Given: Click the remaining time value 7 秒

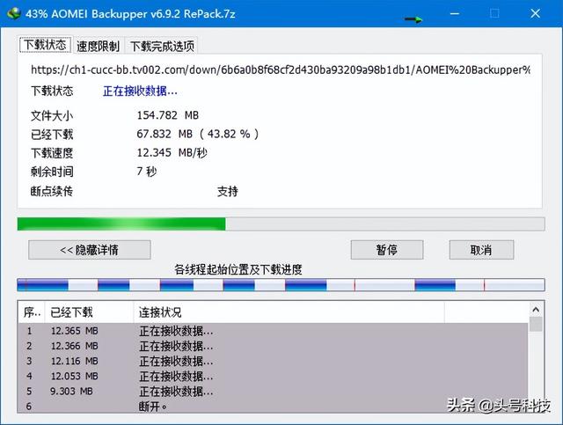Looking at the screenshot, I should coord(147,172).
